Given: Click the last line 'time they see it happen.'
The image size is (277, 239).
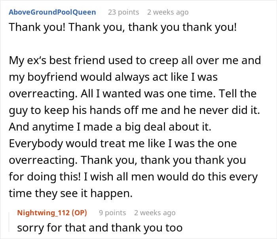Looking at the screenshot, I should coord(71,193).
